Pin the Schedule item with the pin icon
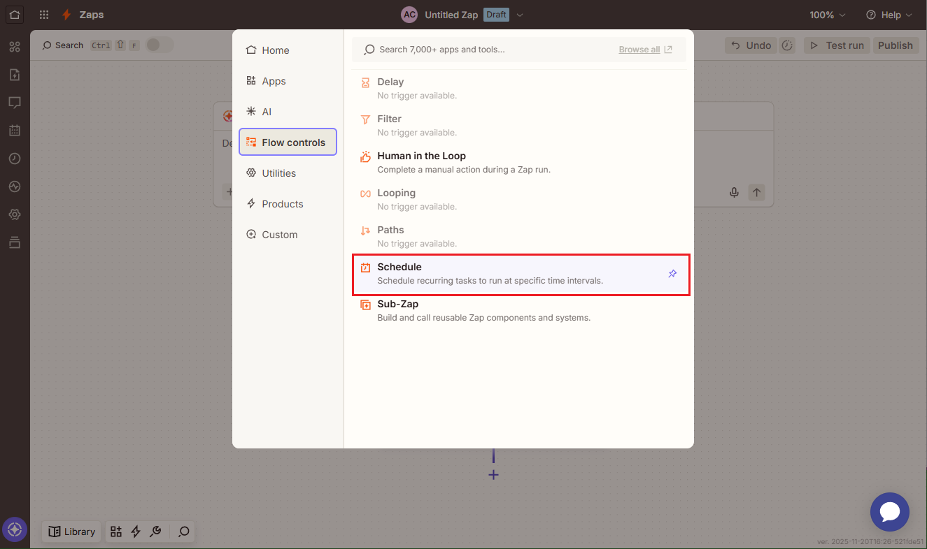Screen dimensions: 927x549 (x=672, y=274)
